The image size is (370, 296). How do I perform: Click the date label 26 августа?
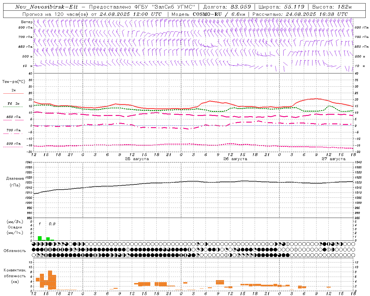tap(235, 159)
